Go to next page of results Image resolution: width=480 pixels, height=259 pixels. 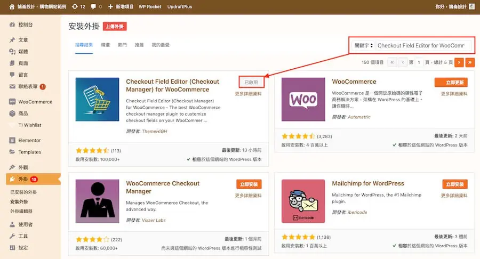tap(459, 62)
